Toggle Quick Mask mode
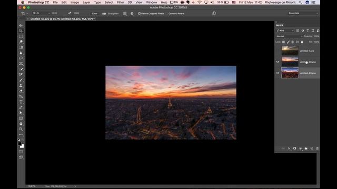Screen dimensions: 337x189 [21, 152]
